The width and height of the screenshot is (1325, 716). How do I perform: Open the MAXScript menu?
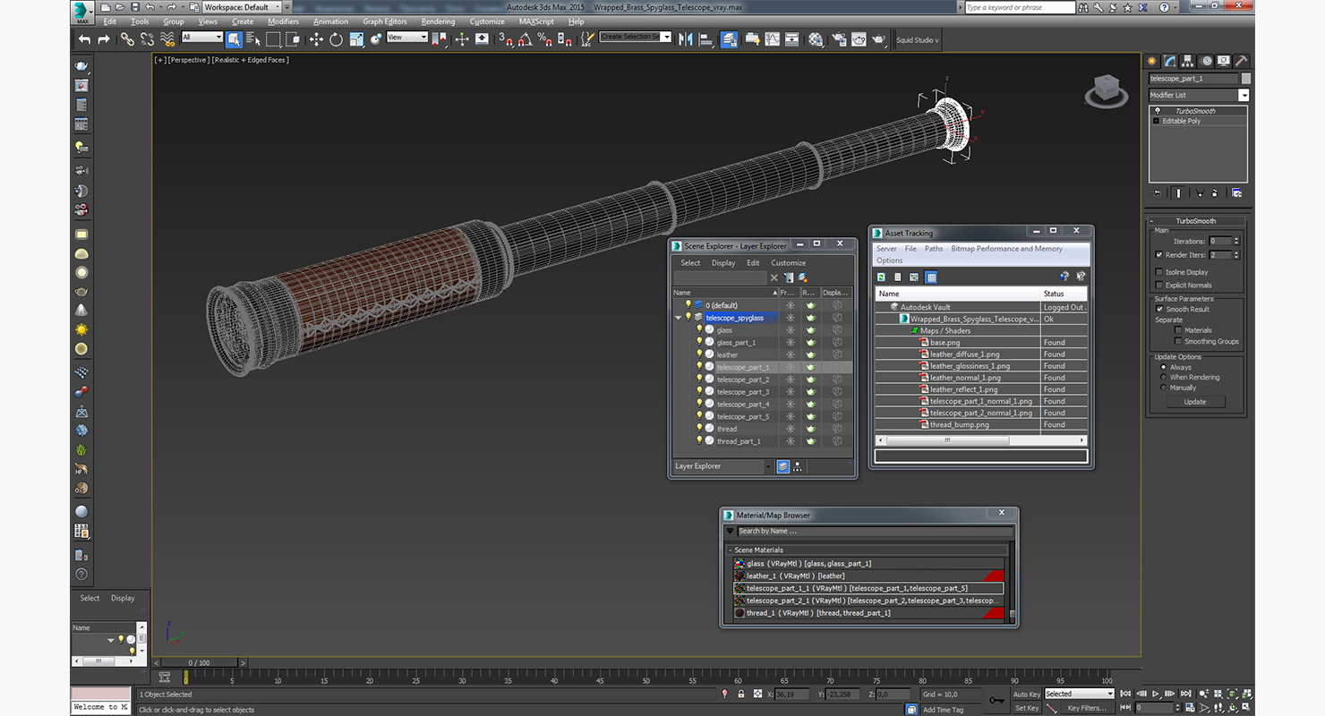click(536, 21)
